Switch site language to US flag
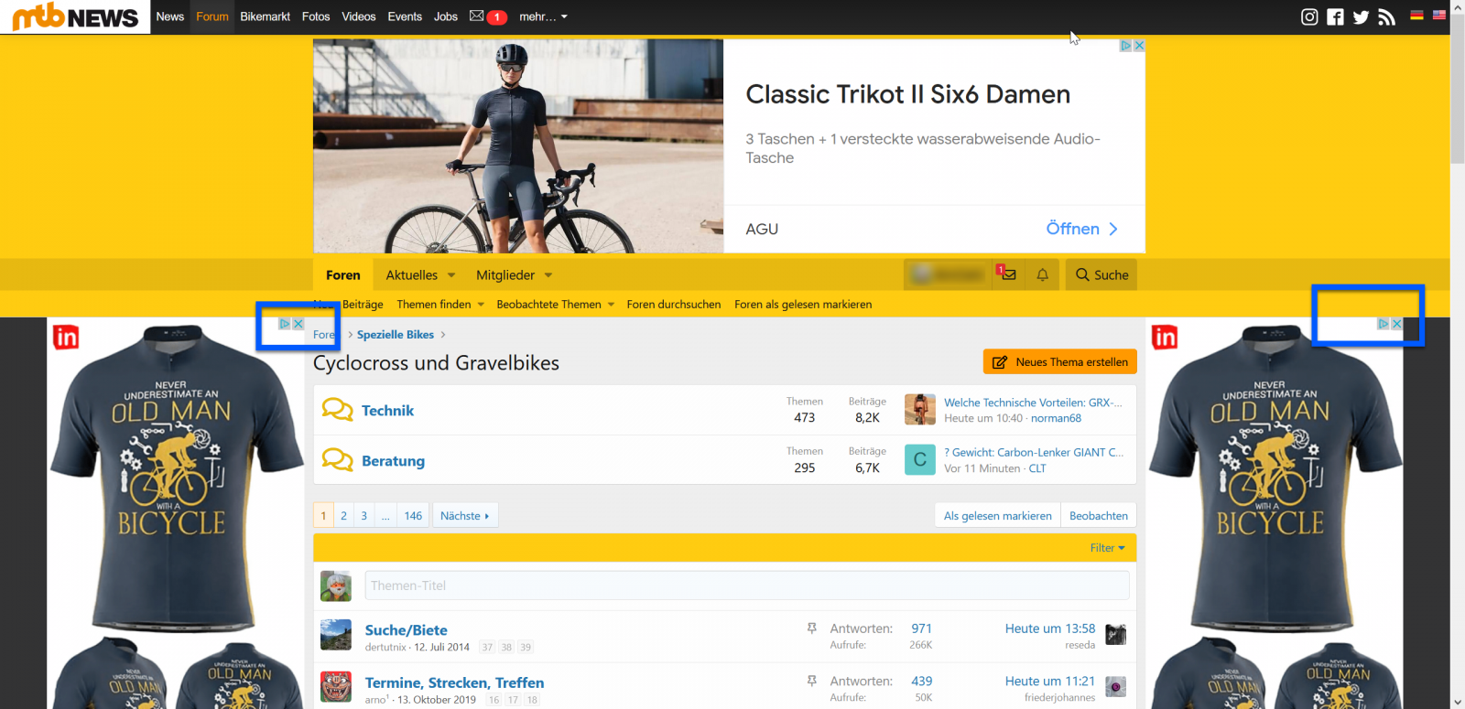The height and width of the screenshot is (709, 1465). pyautogui.click(x=1439, y=16)
